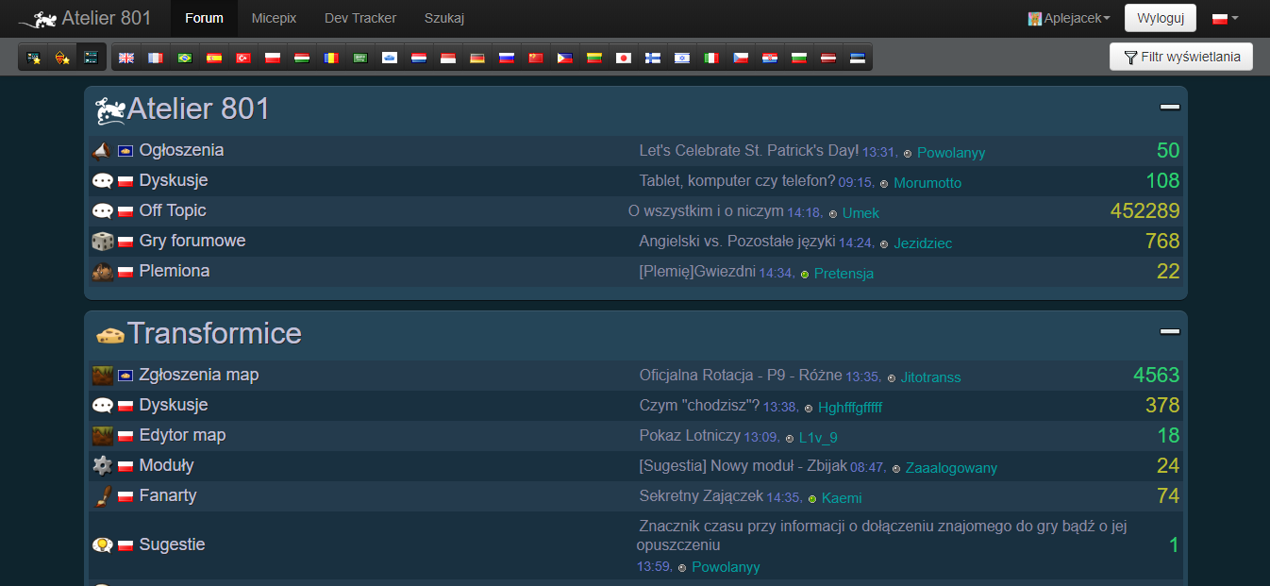Image resolution: width=1270 pixels, height=586 pixels.
Task: Open the Polish flag language dropdown
Action: click(1226, 18)
